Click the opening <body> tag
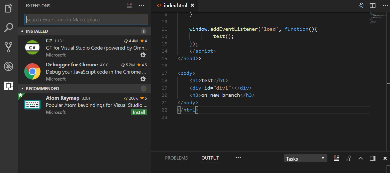This screenshot has width=390, height=173. point(186,73)
